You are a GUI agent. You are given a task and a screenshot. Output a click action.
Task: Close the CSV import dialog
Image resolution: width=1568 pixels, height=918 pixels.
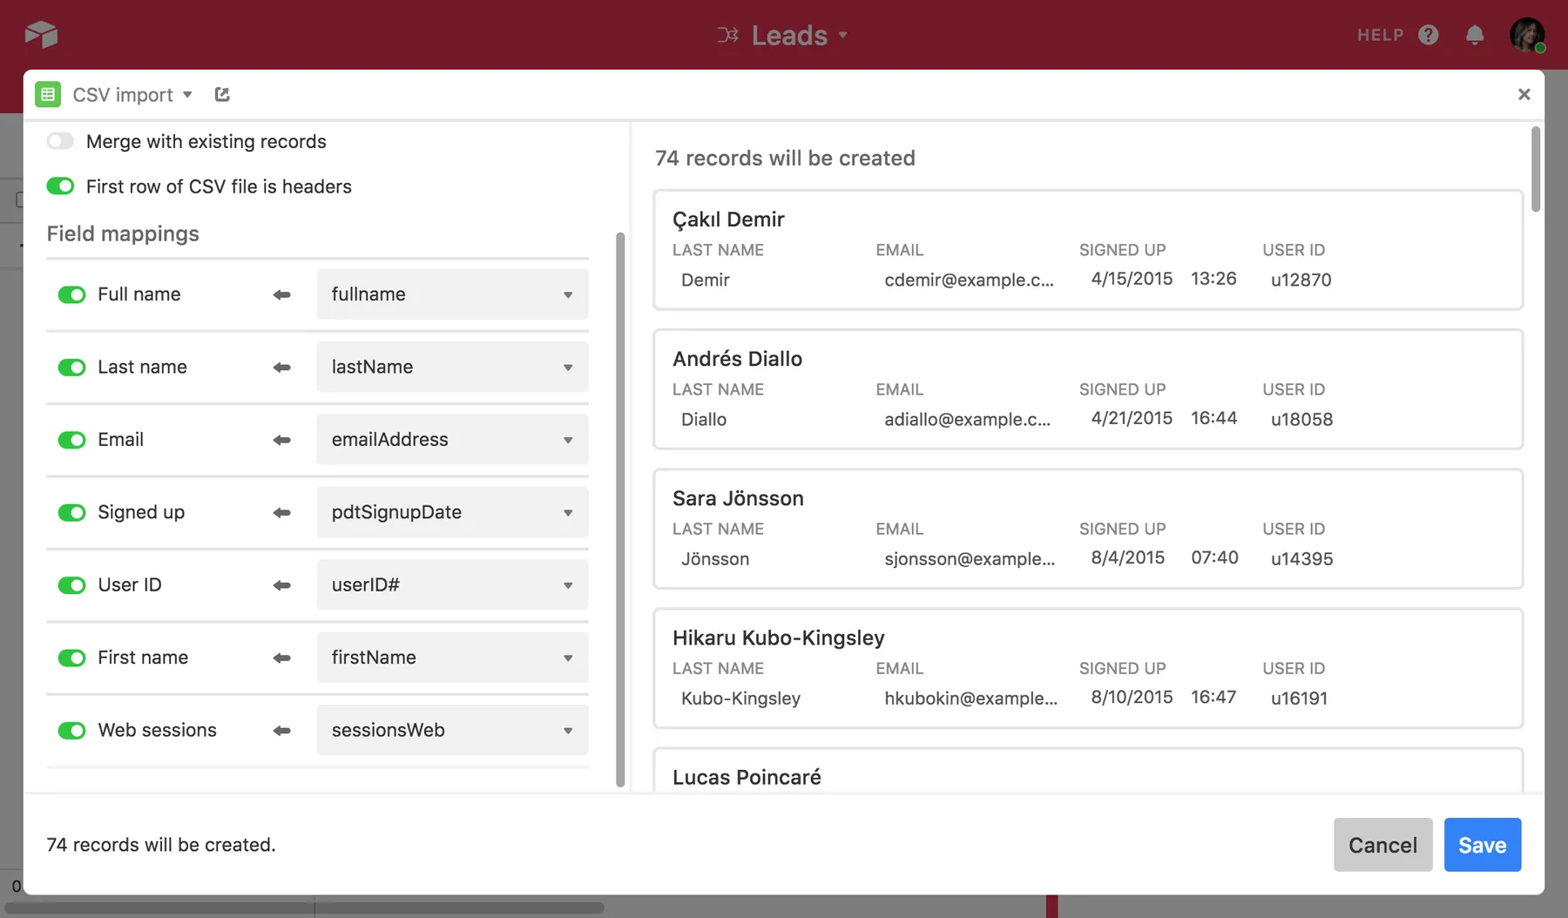[x=1524, y=94]
